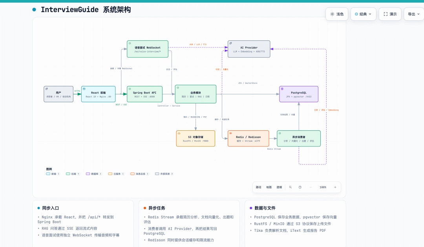Select the Redis / Redisson node
The image size is (424, 247).
[249, 139]
